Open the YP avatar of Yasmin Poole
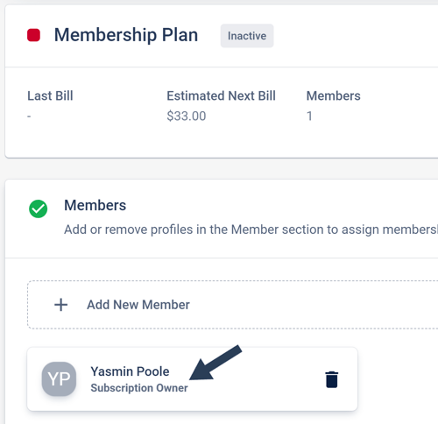 coord(59,378)
